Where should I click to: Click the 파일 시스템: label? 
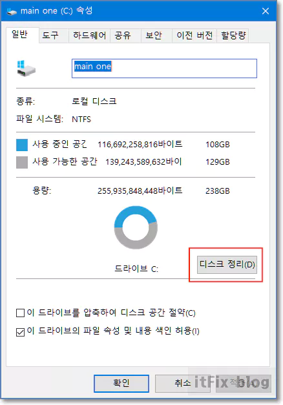pos(39,119)
